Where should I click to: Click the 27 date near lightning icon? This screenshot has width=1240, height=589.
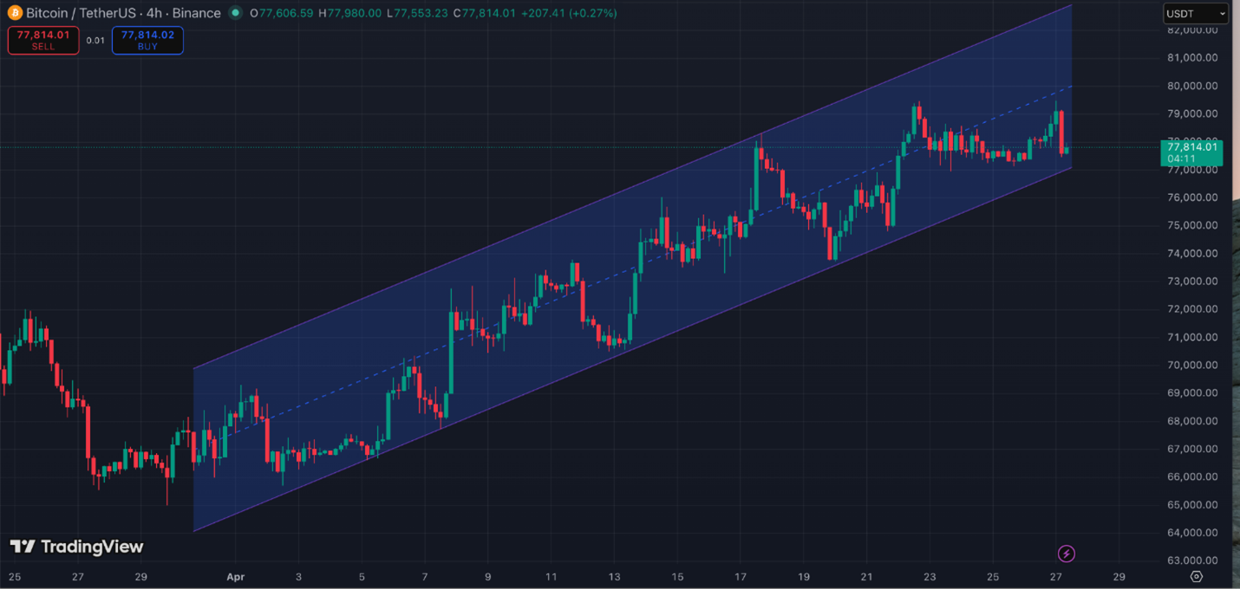point(1056,577)
